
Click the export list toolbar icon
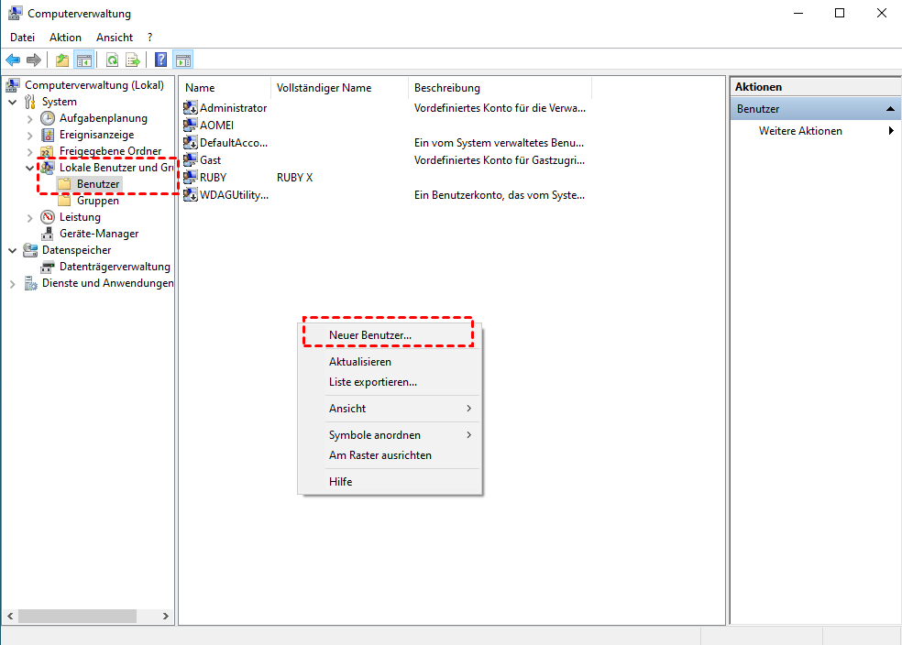[x=133, y=60]
